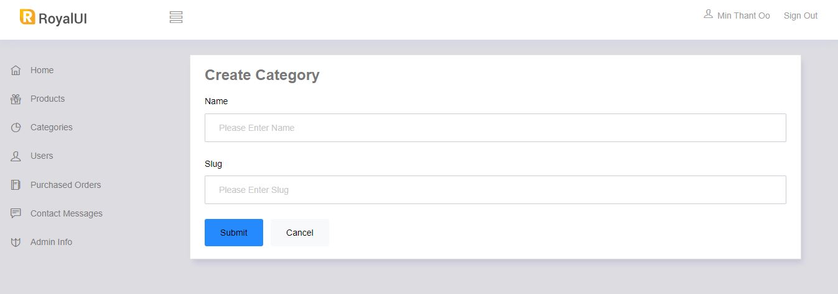838x294 pixels.
Task: Cancel category creation
Action: pyautogui.click(x=300, y=233)
